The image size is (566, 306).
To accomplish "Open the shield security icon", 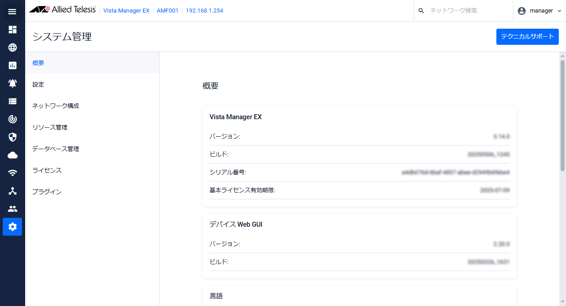I will (13, 137).
